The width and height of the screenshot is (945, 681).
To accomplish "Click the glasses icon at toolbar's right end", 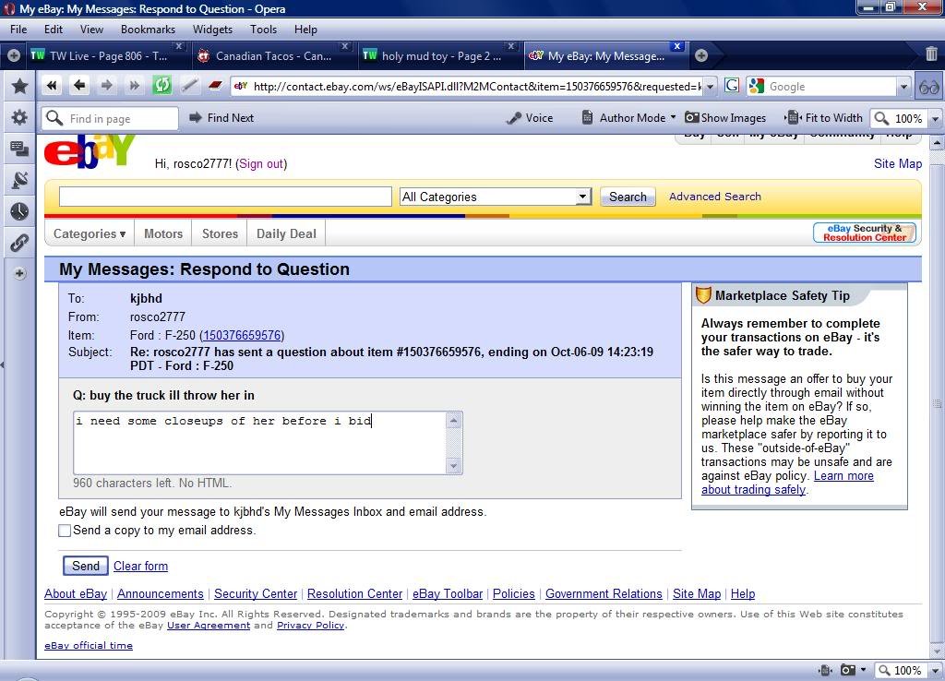I will pos(928,87).
